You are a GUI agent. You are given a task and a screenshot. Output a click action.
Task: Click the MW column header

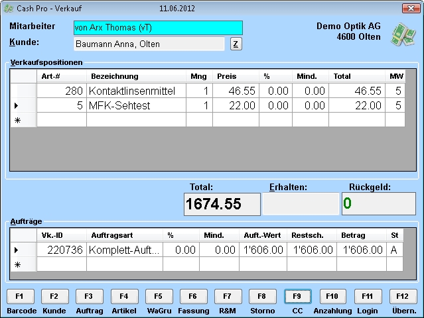click(395, 76)
